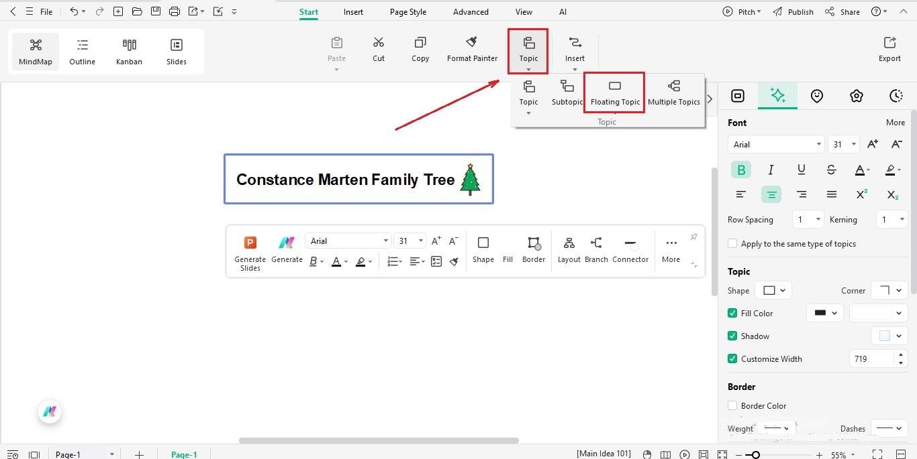This screenshot has width=917, height=459.
Task: Click Generate Slides in floating toolbar
Action: coord(250,253)
